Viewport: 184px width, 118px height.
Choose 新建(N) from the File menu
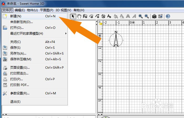pos(35,16)
